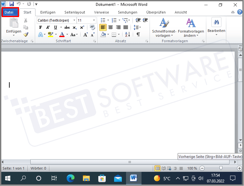Switch to the Einfügen ribbon tab
Image resolution: width=244 pixels, height=186 pixels.
[48, 12]
